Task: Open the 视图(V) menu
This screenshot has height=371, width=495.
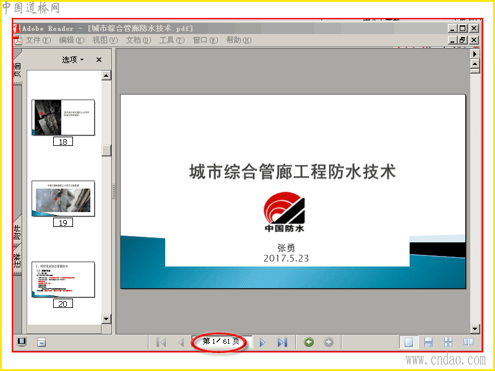Action: click(105, 40)
